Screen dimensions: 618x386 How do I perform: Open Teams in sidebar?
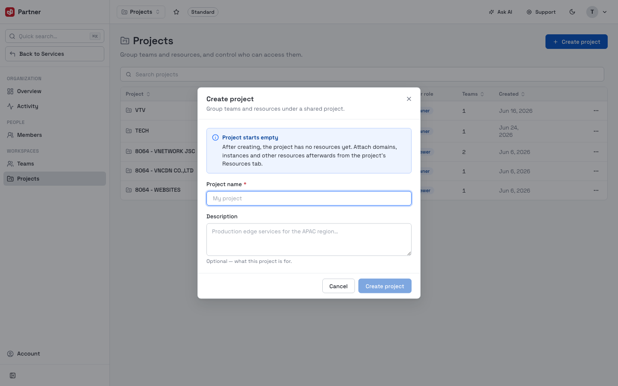55,164
